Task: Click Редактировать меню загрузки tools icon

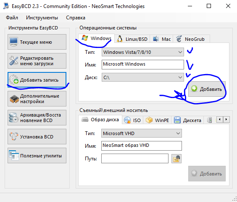Action: coord(14,61)
